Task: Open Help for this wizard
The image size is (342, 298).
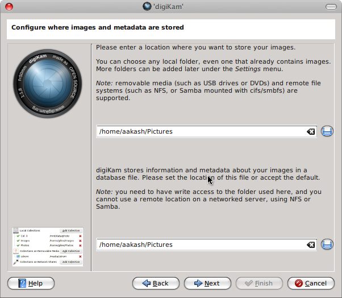Action: [31, 283]
